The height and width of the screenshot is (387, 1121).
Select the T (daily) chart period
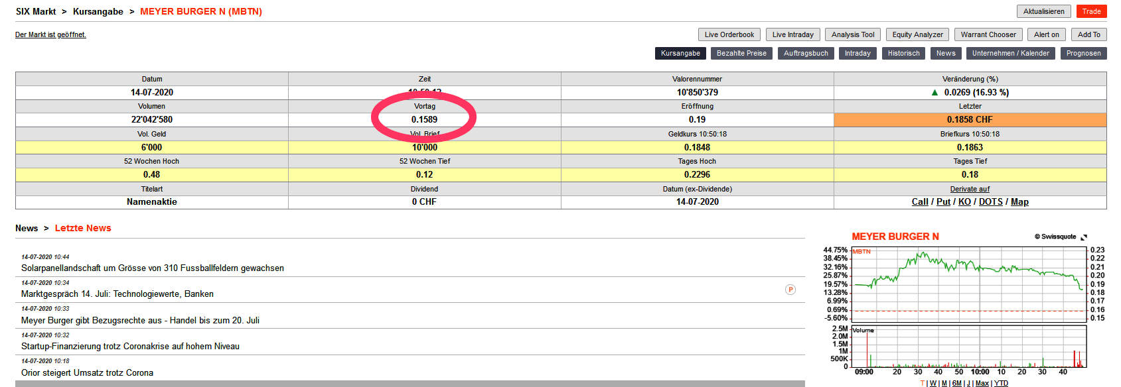[x=923, y=383]
